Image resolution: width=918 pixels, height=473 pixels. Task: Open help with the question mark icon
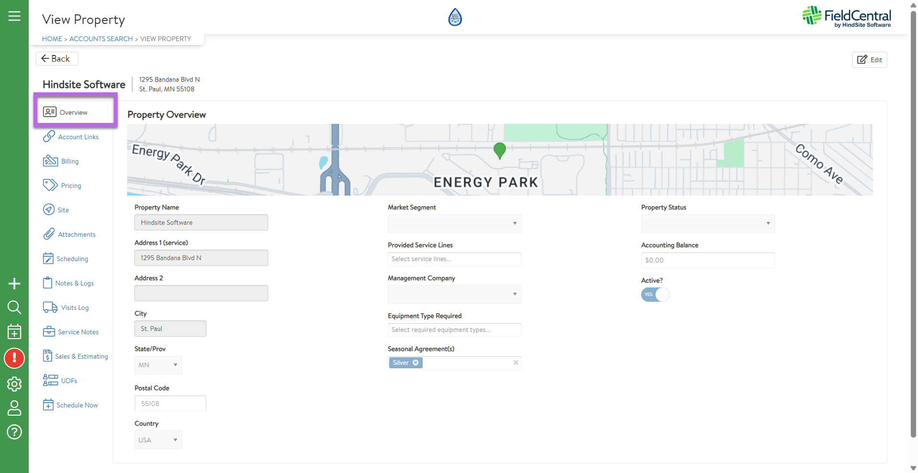[x=14, y=432]
